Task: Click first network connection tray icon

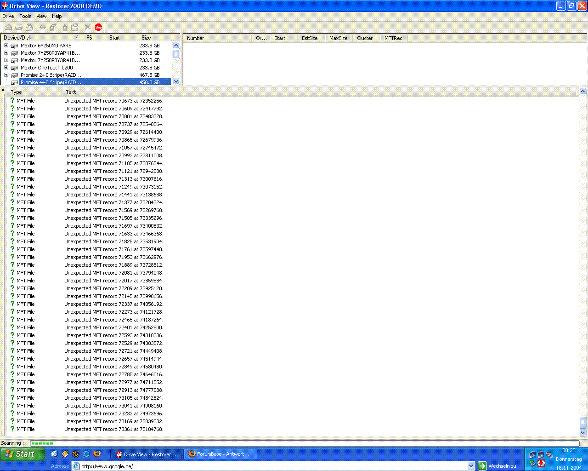Action: point(532,454)
